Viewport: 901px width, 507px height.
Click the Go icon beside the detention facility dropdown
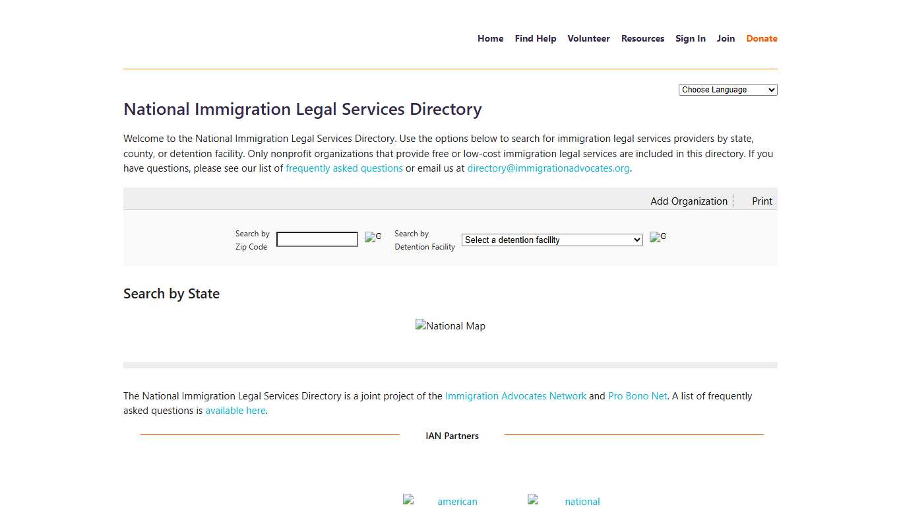coord(657,238)
